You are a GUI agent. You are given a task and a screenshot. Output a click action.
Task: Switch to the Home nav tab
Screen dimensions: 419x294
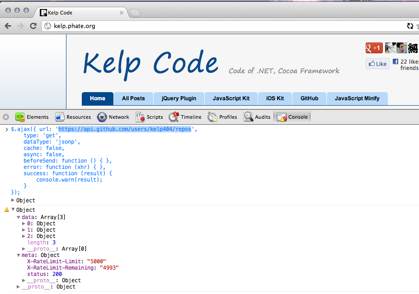98,98
